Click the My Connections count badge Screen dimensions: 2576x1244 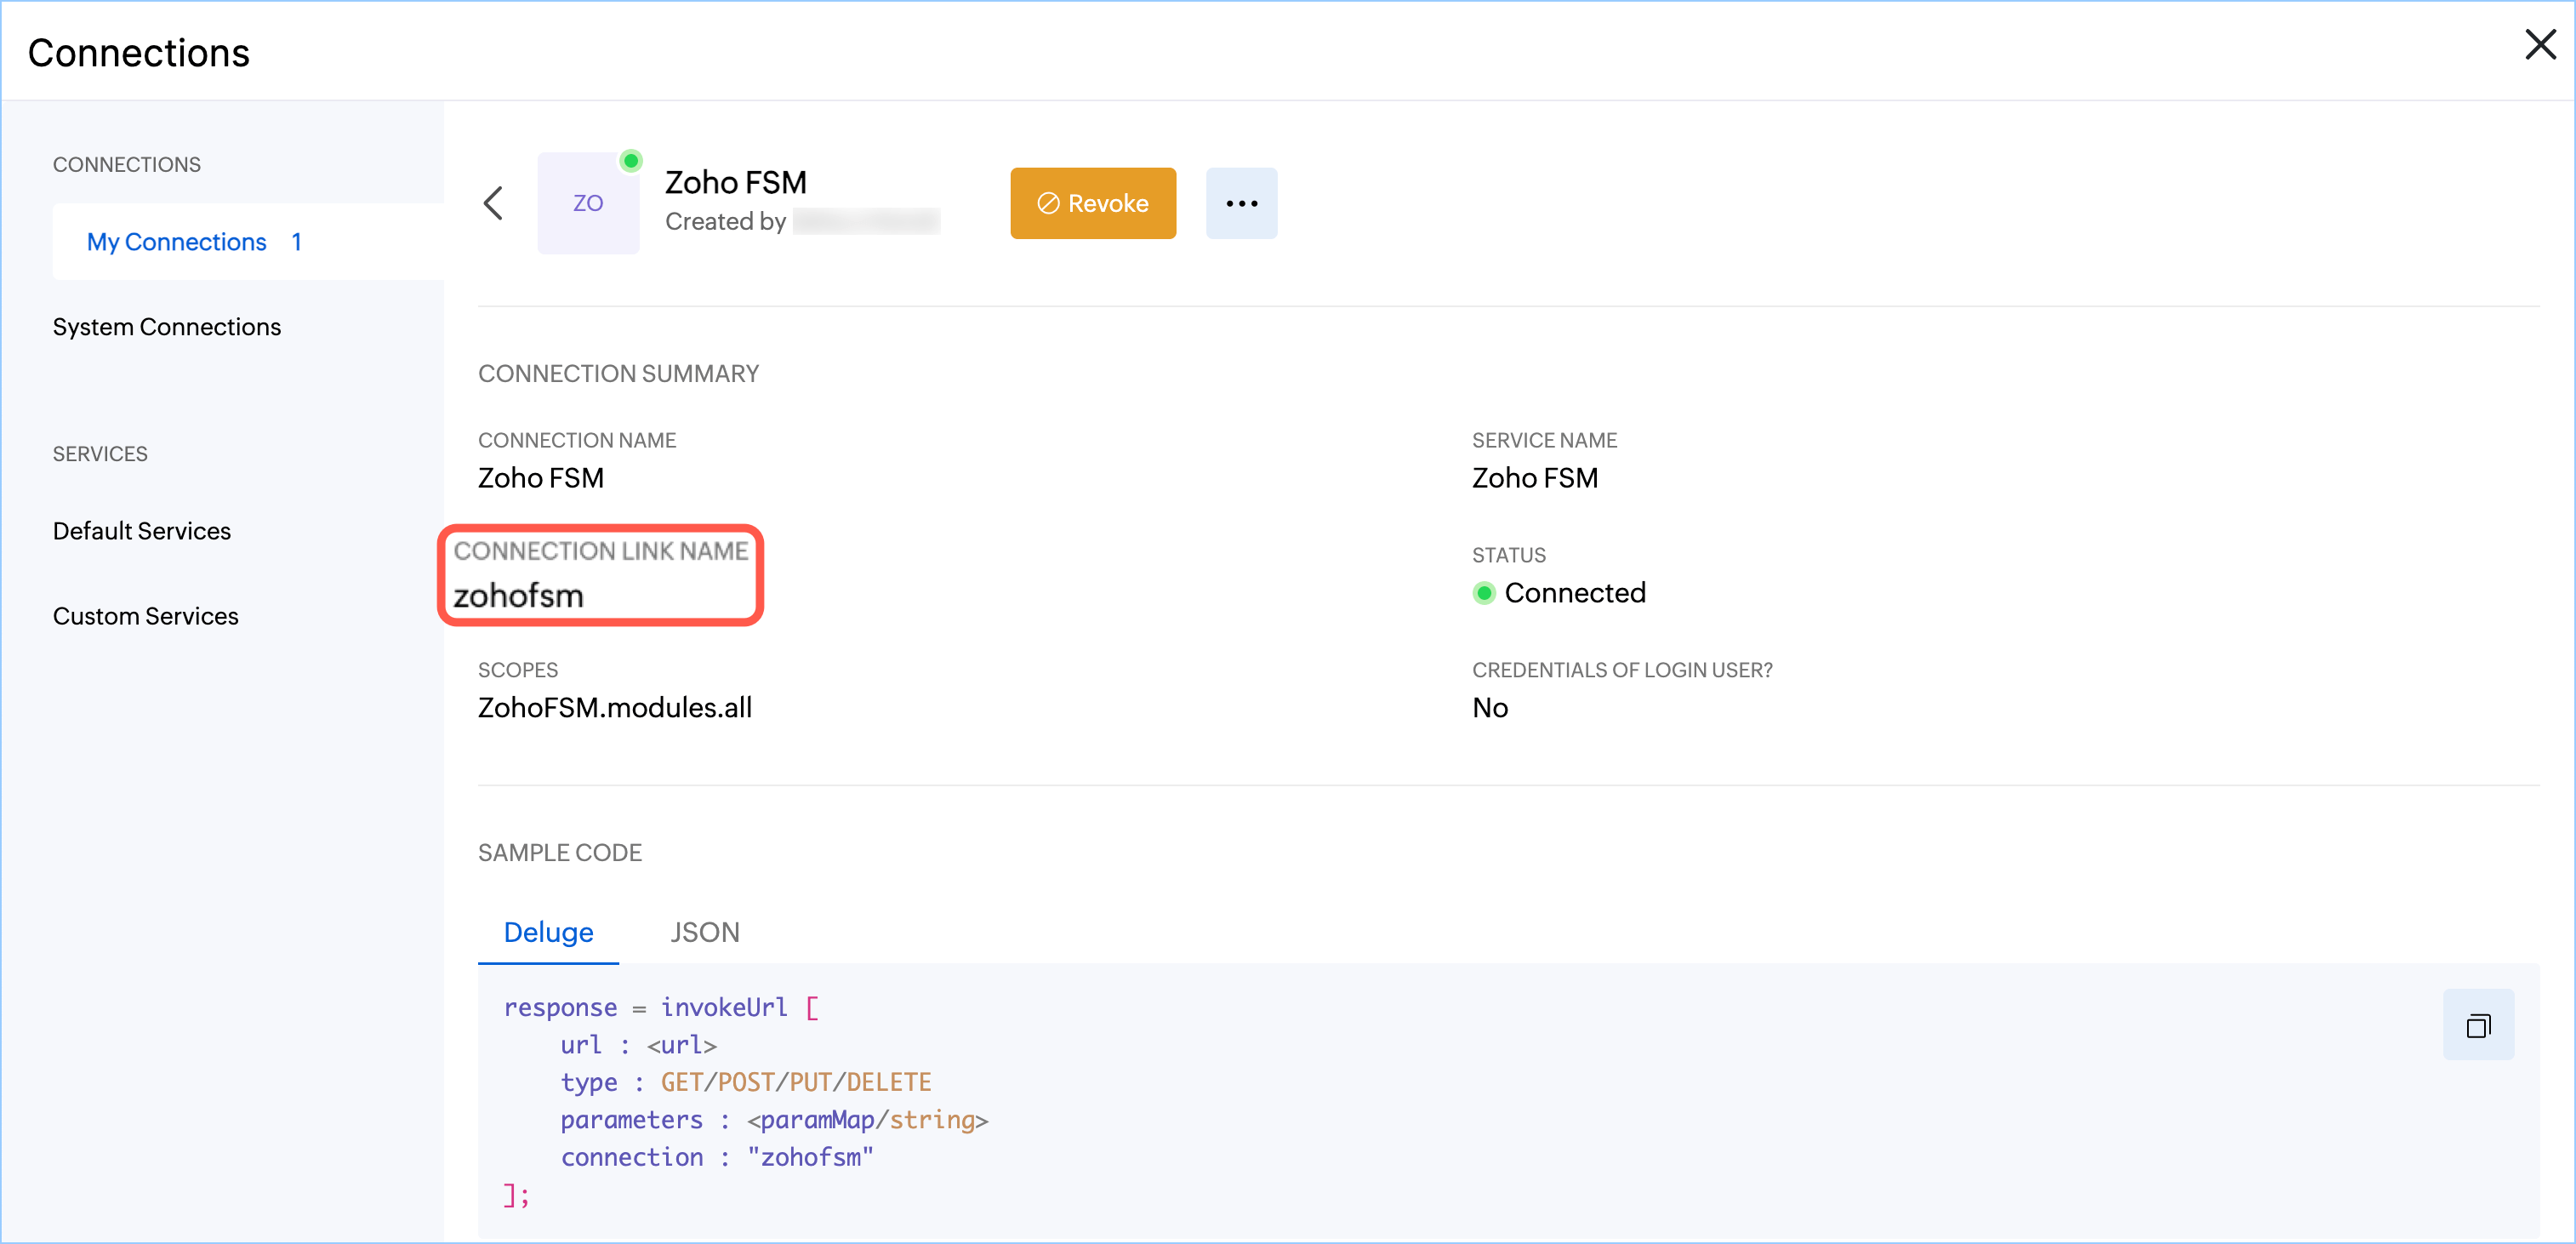coord(296,242)
